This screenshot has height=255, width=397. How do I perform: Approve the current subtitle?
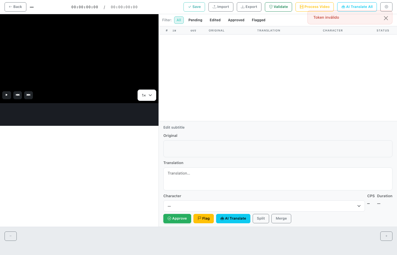coord(177,218)
